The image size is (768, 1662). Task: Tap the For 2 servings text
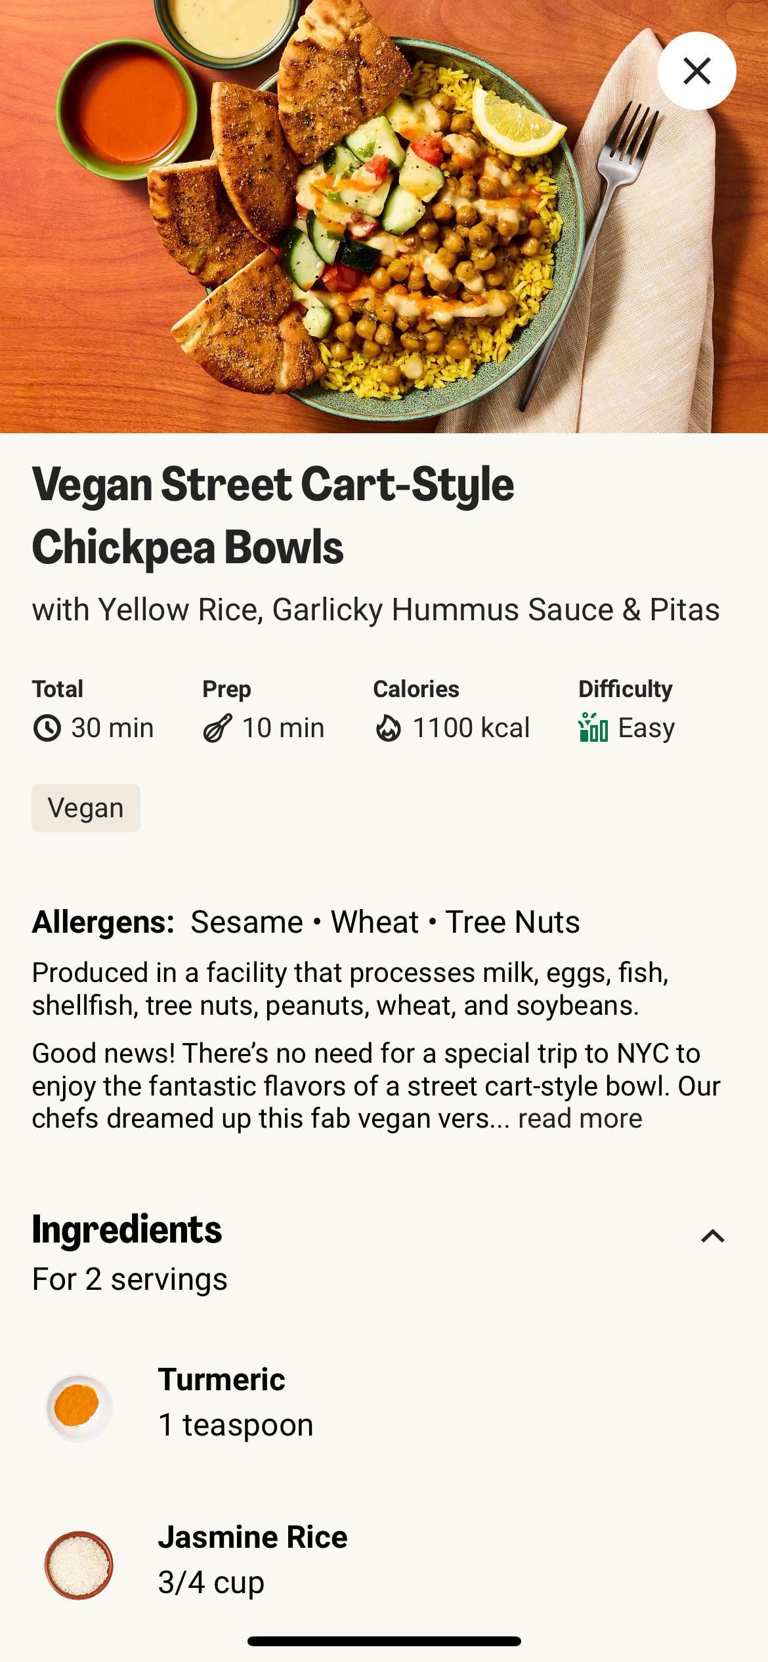[129, 1279]
